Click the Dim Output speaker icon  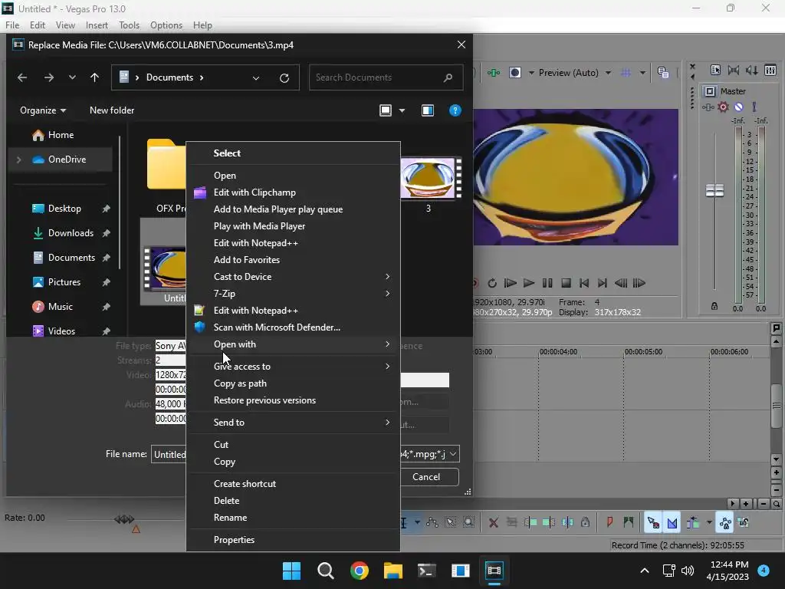coord(751,70)
